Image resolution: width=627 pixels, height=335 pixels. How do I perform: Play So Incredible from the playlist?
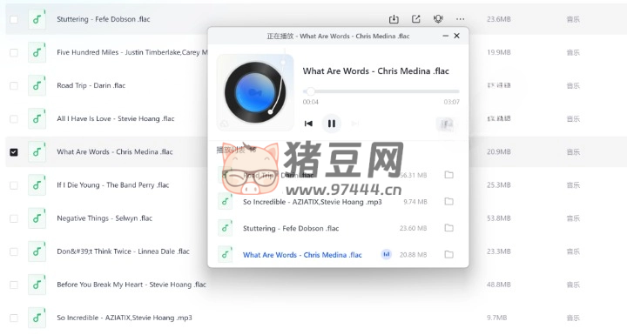tap(313, 202)
